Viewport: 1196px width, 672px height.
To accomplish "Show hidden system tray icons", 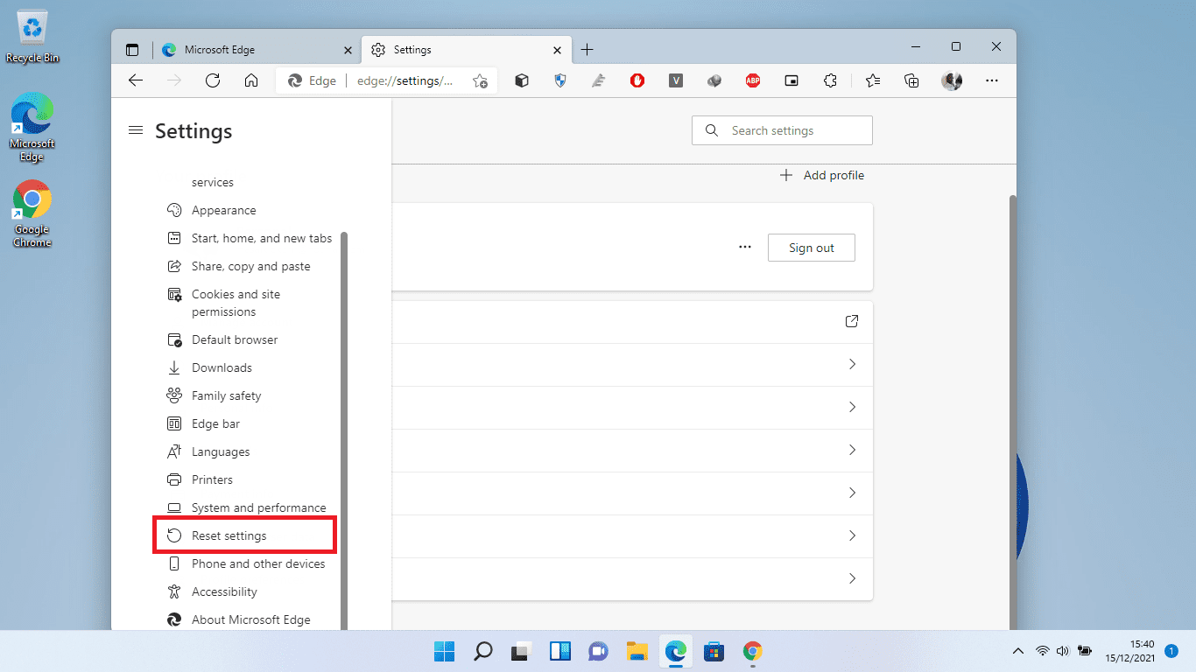I will coord(1017,651).
